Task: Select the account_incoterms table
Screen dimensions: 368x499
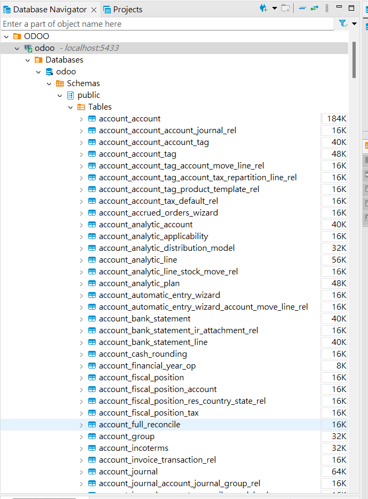Action: point(133,448)
